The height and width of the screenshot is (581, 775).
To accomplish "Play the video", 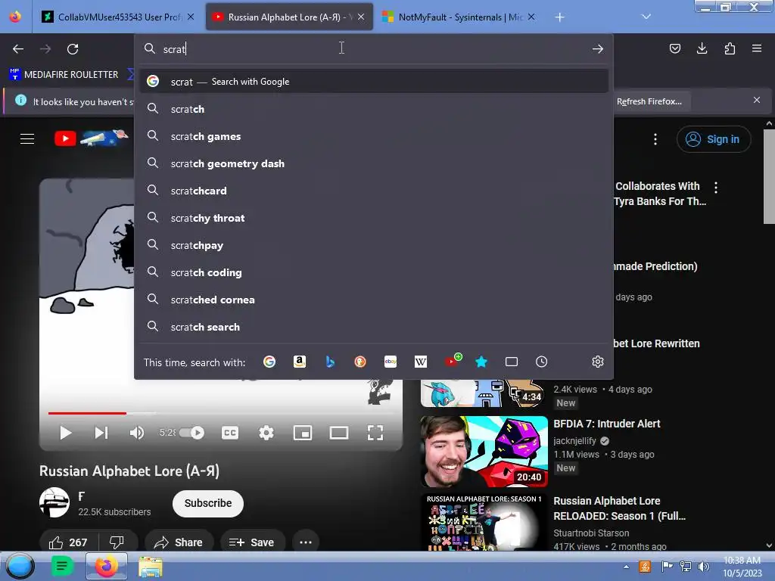I will [x=65, y=433].
